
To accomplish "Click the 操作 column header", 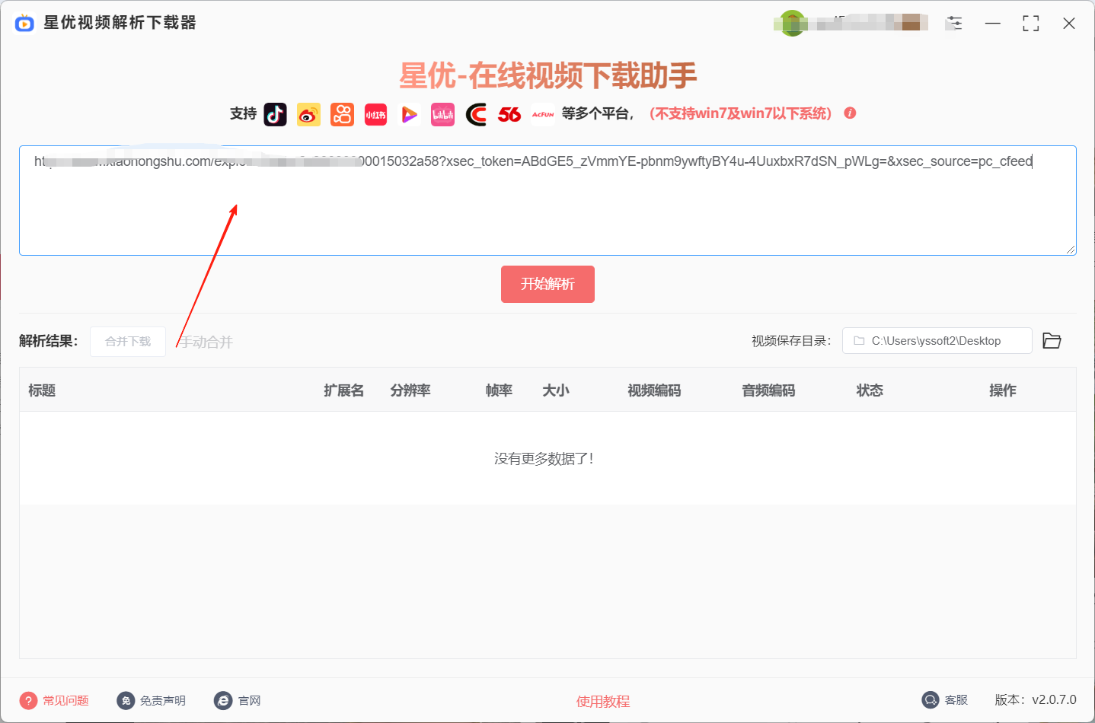I will (1003, 390).
